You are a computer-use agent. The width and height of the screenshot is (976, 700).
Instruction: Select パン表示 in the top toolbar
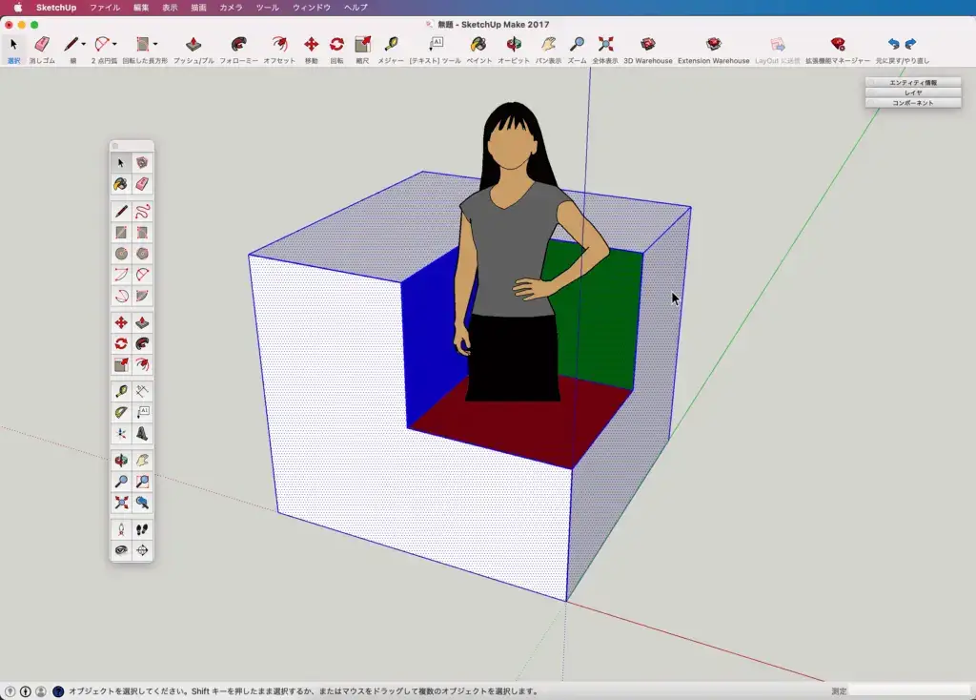548,50
